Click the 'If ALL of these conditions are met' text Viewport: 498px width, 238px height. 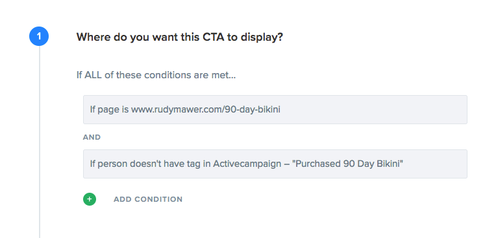tap(156, 75)
